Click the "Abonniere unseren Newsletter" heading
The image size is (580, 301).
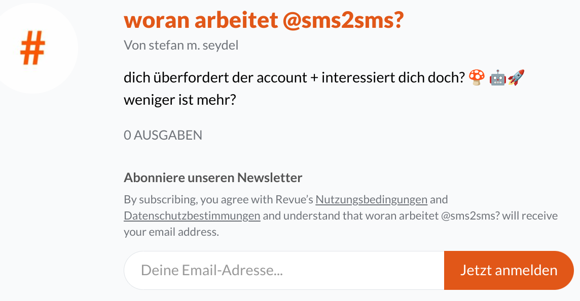point(213,178)
